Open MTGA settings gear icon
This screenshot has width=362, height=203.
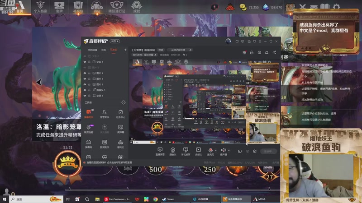[336, 6]
